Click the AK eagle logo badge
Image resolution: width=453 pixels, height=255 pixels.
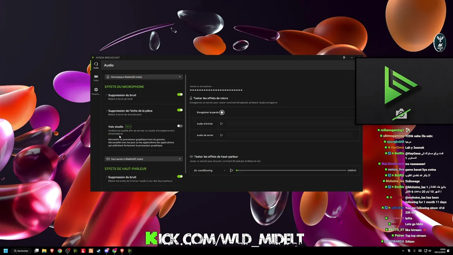pos(440,42)
